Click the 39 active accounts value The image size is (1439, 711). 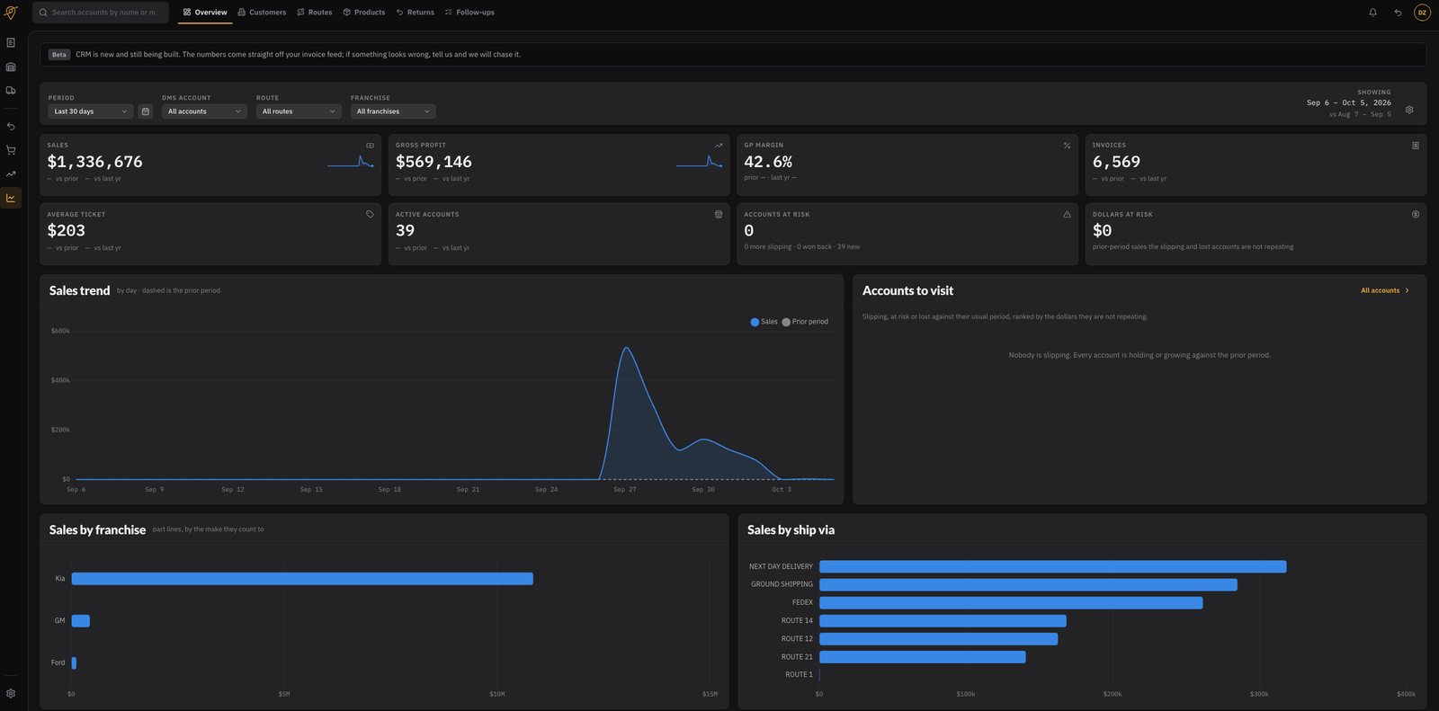click(405, 231)
